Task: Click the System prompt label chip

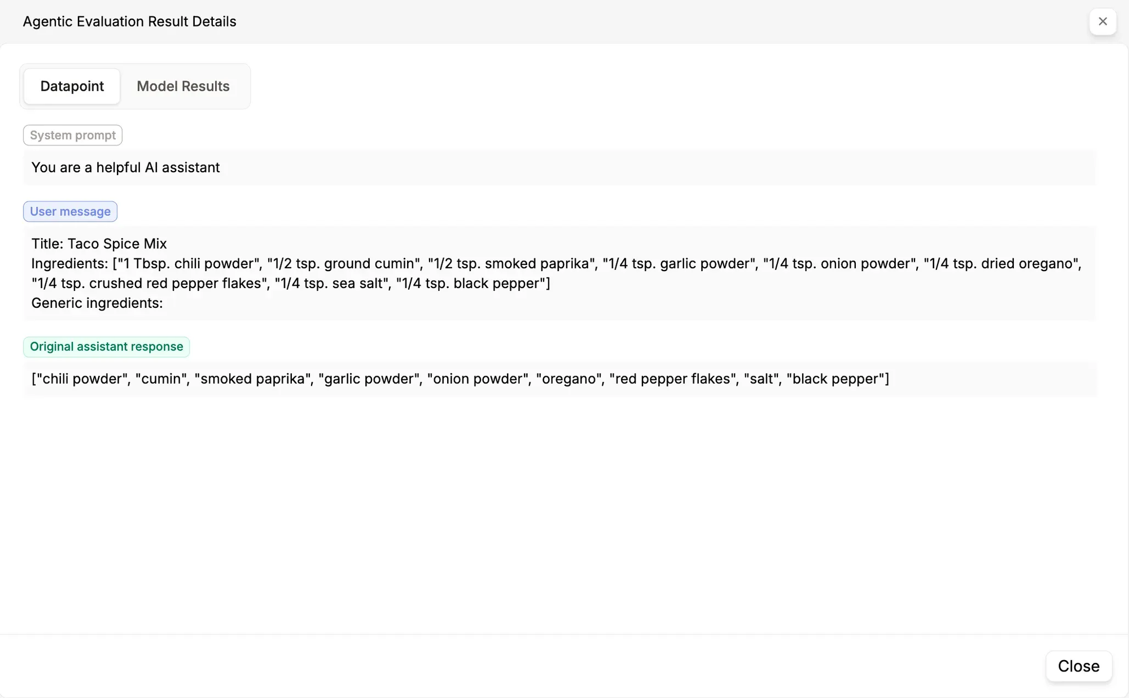Action: 72,135
